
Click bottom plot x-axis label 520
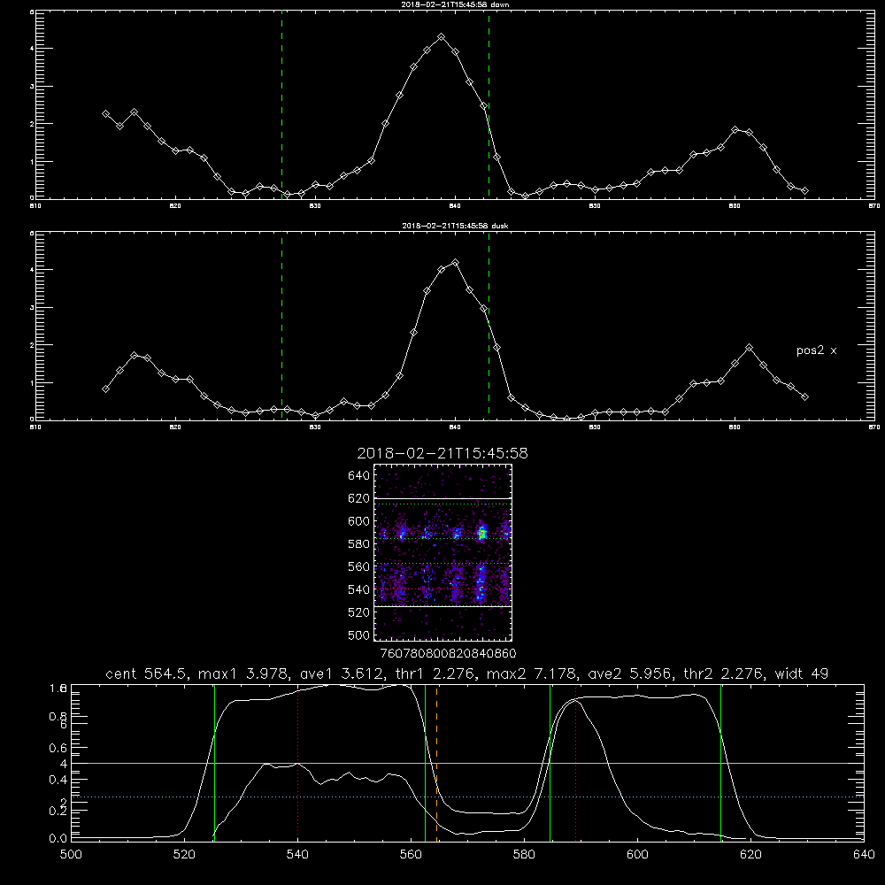click(x=184, y=855)
